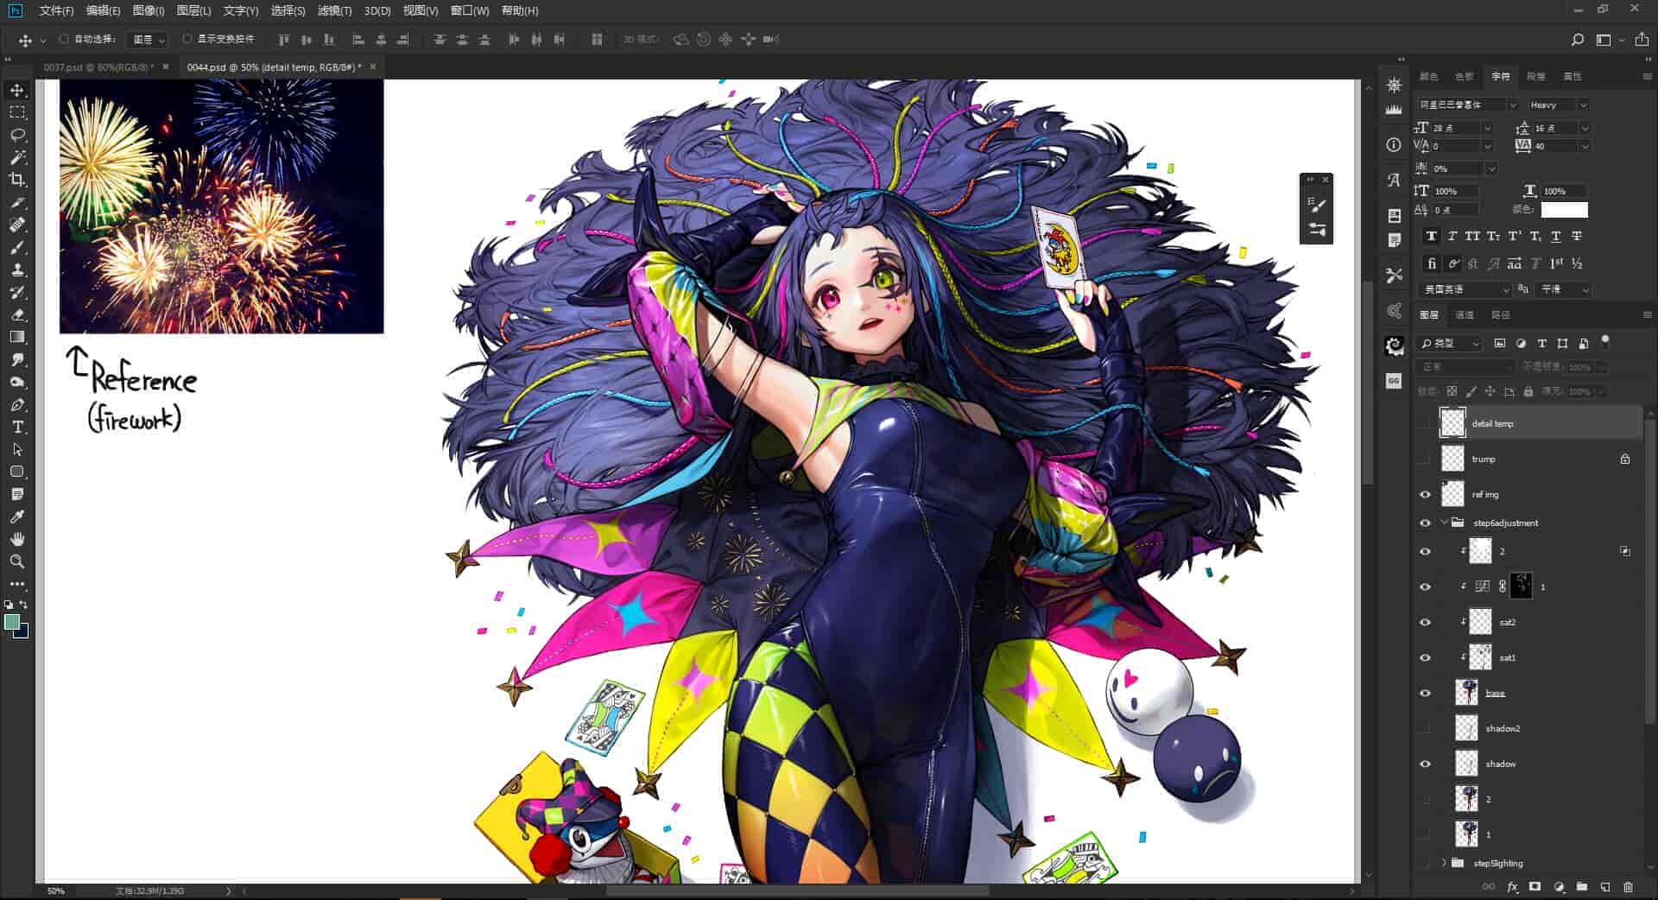Select the Move tool
The height and width of the screenshot is (900, 1658).
pyautogui.click(x=17, y=91)
